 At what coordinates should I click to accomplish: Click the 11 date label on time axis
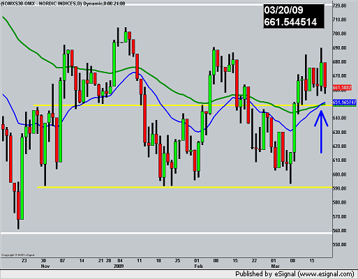(139, 261)
